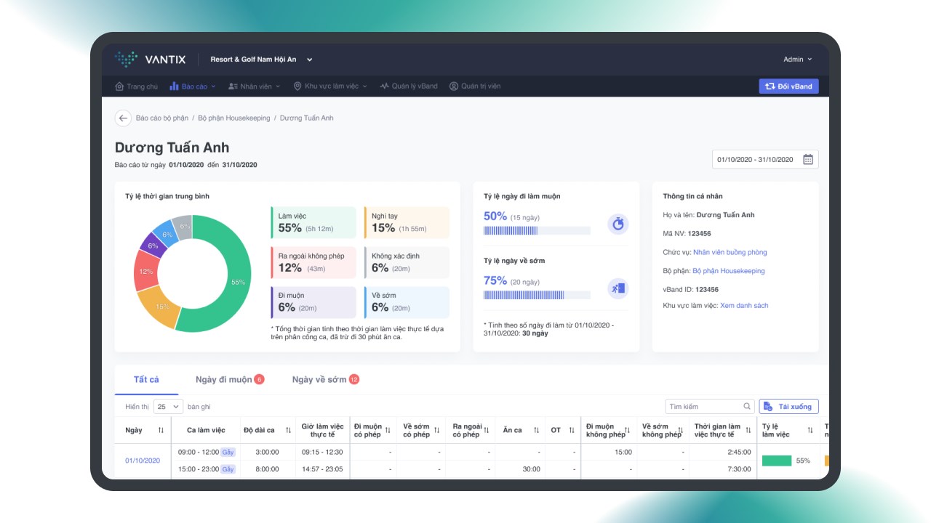Open the records-per-page 25 dropdown
This screenshot has width=931, height=523.
(168, 406)
